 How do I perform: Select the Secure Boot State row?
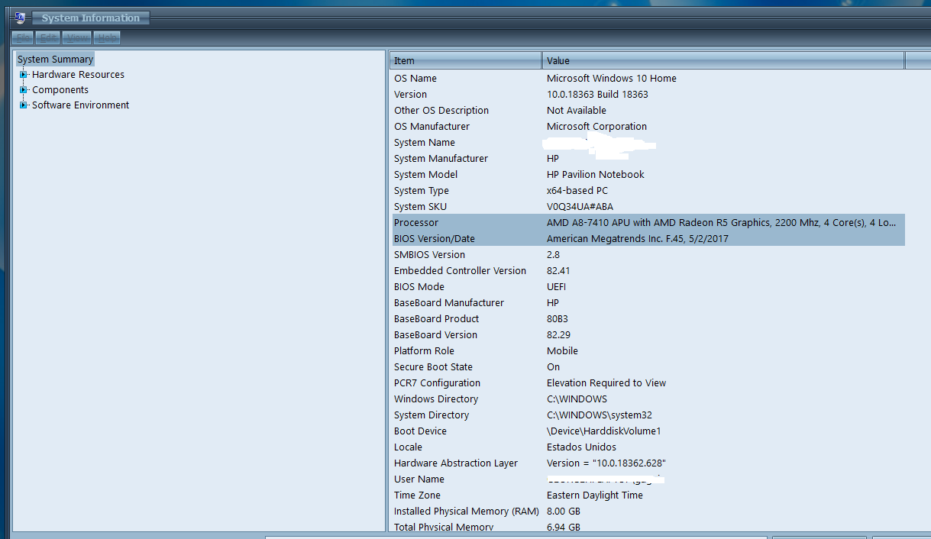648,367
